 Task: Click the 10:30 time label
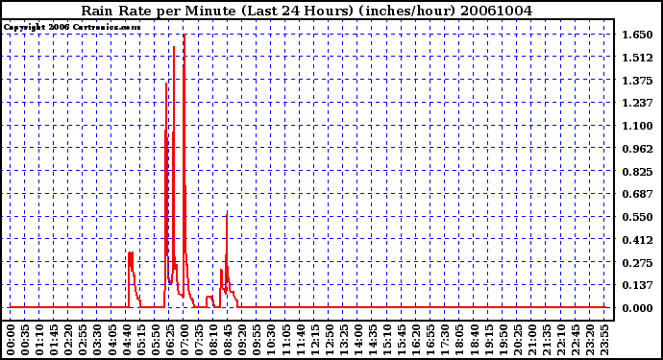(x=271, y=340)
